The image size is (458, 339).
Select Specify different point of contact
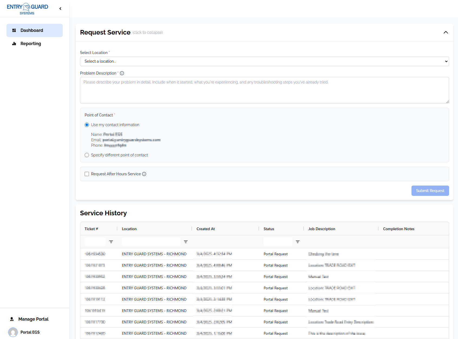(x=87, y=155)
